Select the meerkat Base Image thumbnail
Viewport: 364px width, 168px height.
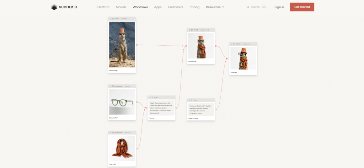point(122,44)
